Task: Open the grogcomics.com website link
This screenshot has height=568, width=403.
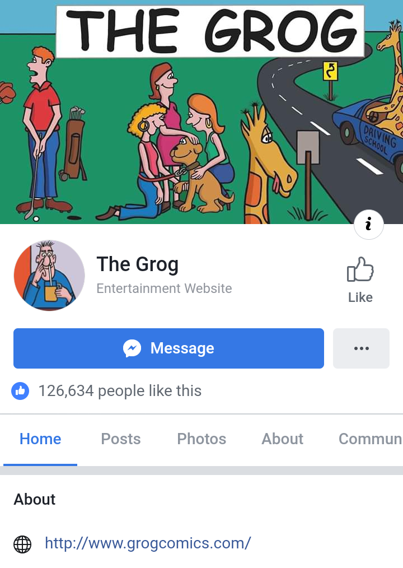Action: (x=148, y=543)
